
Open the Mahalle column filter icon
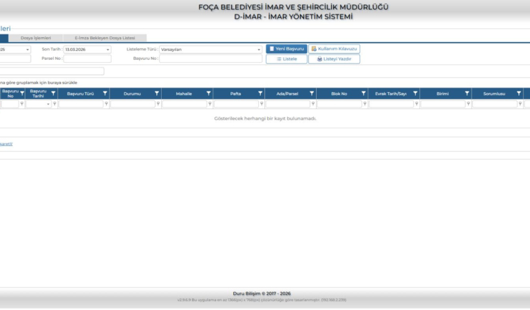[209, 94]
